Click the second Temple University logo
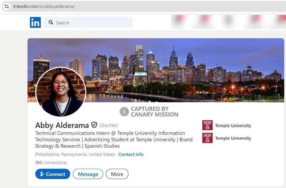 [207, 138]
